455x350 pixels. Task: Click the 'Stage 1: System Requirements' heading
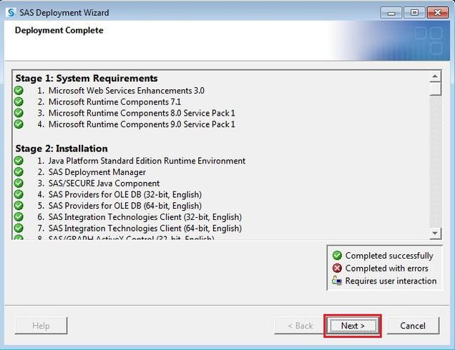[87, 79]
